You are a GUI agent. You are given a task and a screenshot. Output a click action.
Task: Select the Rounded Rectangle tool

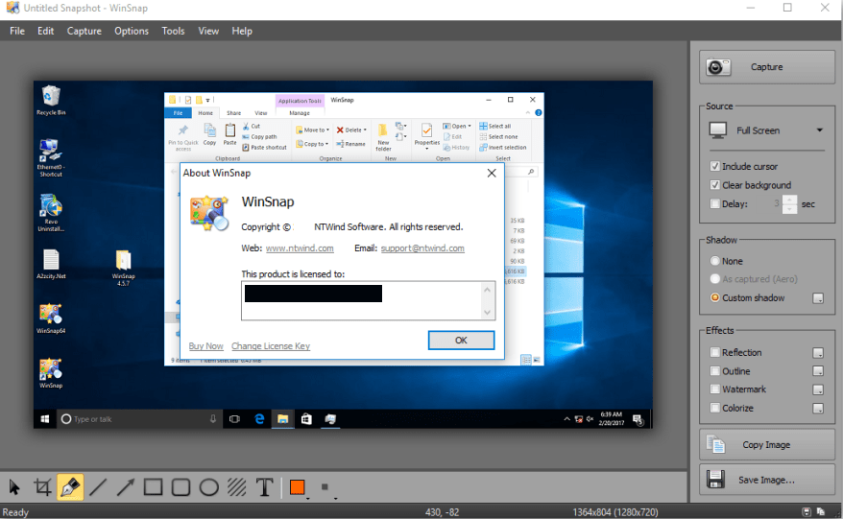coord(181,487)
